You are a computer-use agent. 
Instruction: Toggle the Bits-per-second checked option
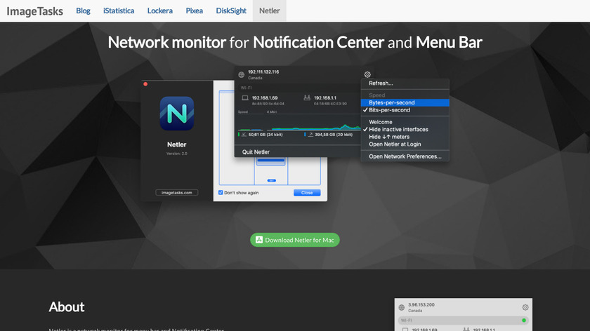[390, 110]
